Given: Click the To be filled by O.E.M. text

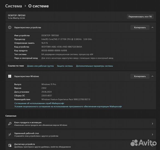Looking at the screenshot, I should click(x=16, y=18).
